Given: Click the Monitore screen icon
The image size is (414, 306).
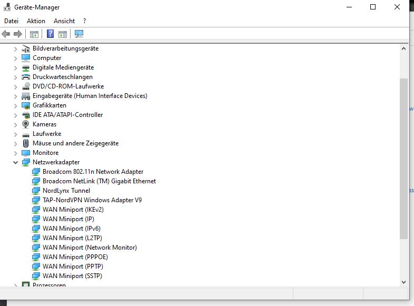Looking at the screenshot, I should pyautogui.click(x=26, y=153).
